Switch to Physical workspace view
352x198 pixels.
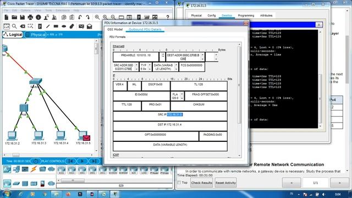[35, 35]
